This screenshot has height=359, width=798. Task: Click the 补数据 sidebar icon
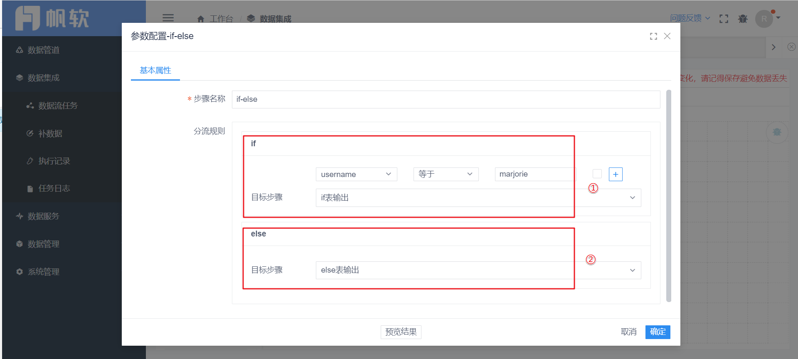pyautogui.click(x=30, y=133)
